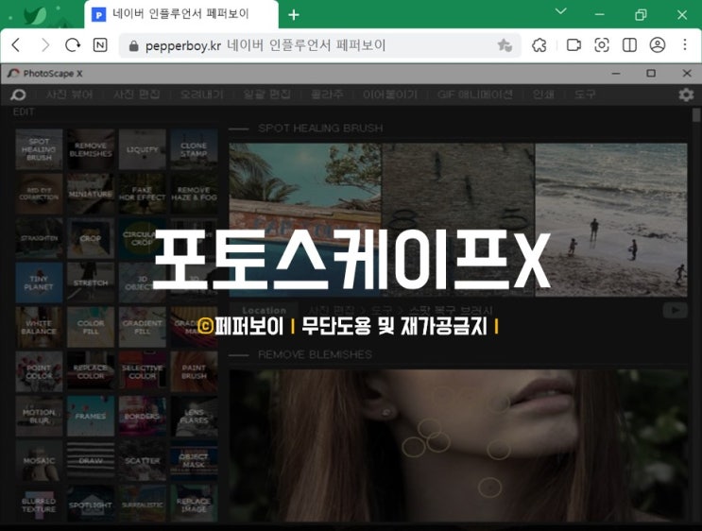Open the 오려내기 tab
This screenshot has height=531, width=702.
[x=201, y=94]
